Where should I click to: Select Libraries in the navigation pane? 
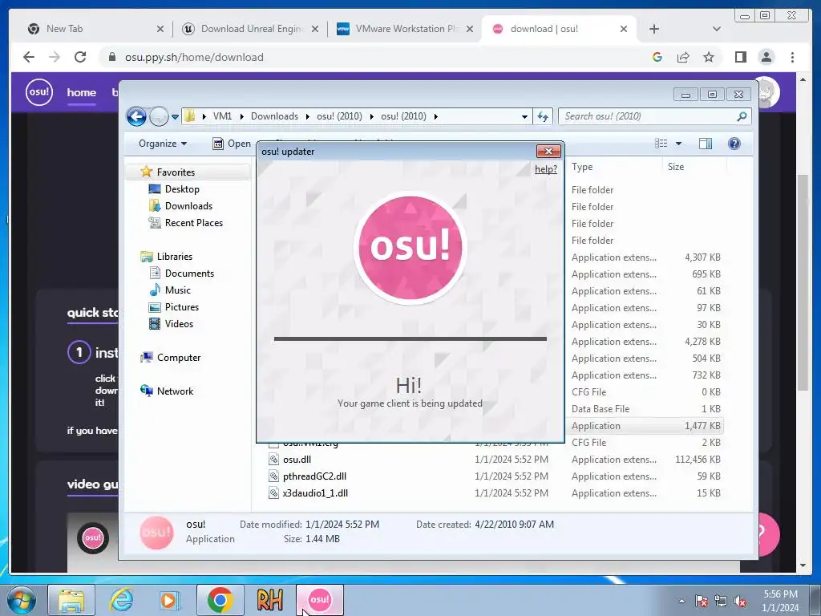point(174,257)
